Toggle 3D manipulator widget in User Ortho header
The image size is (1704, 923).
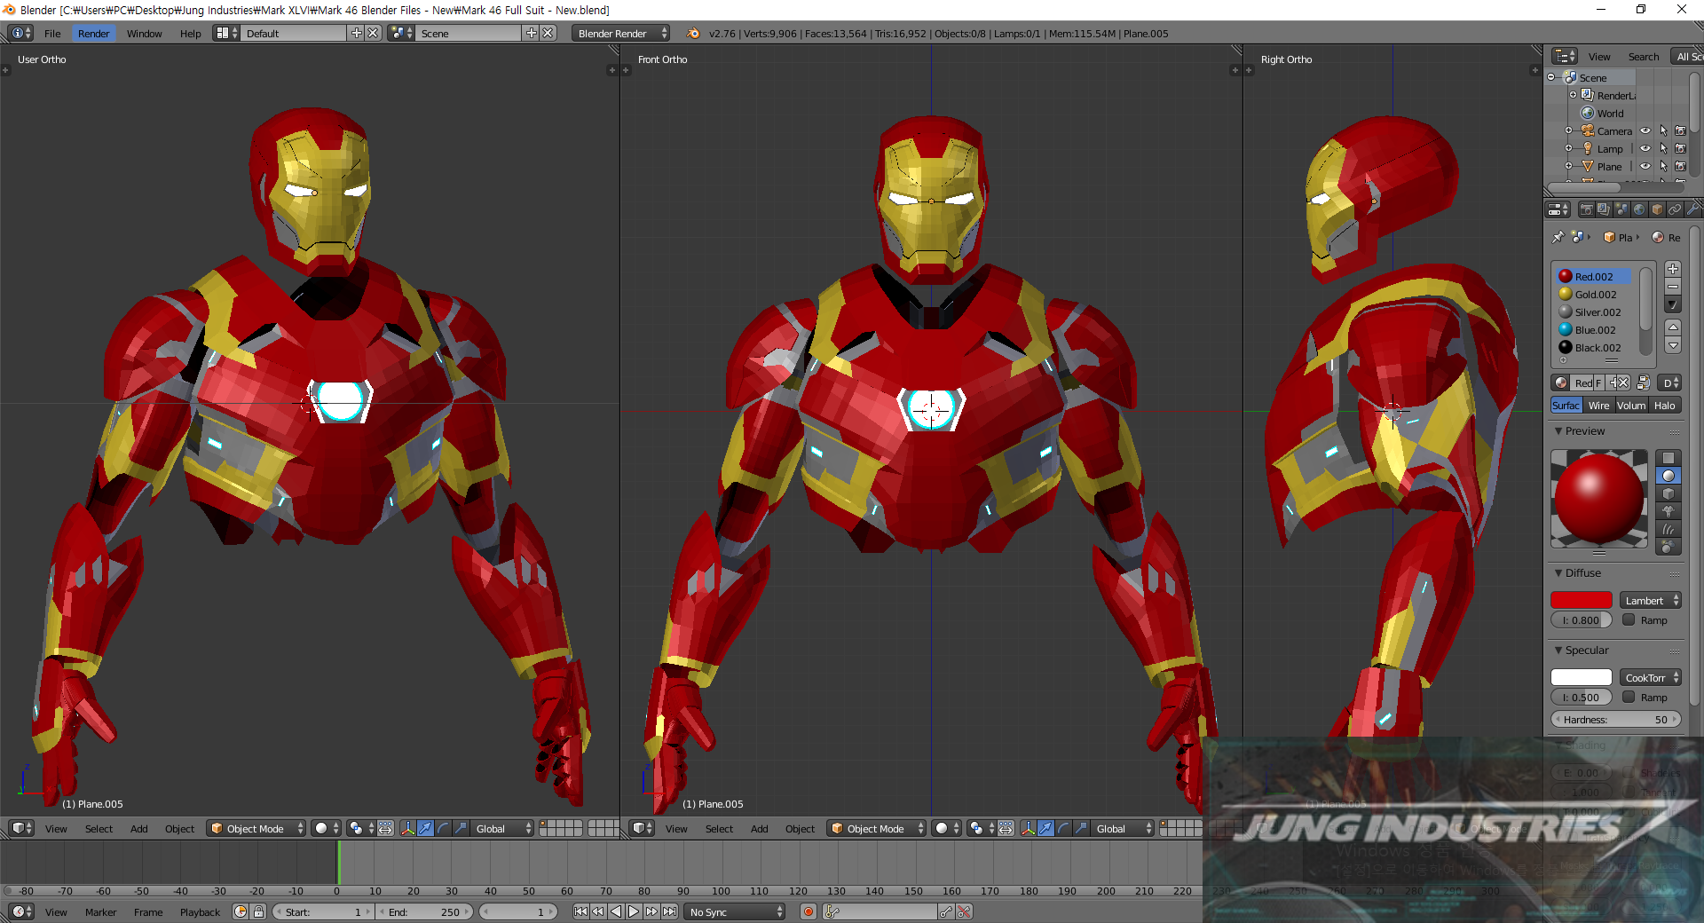point(408,829)
